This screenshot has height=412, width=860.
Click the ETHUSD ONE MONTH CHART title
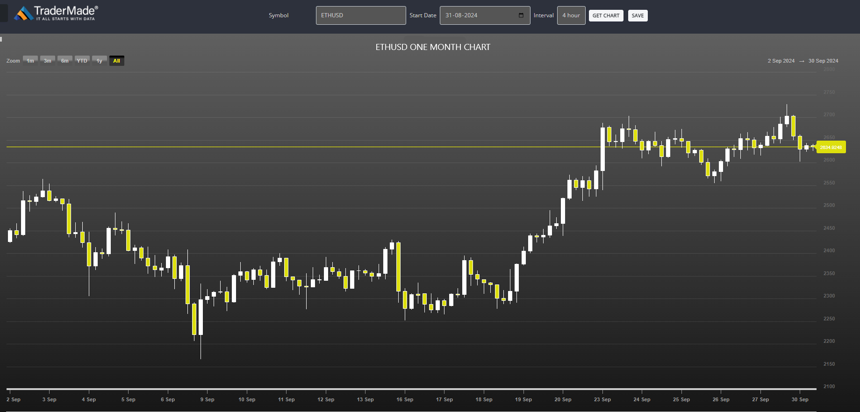[433, 47]
